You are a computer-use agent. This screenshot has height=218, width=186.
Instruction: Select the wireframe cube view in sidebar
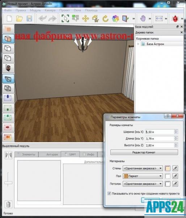click(8, 88)
